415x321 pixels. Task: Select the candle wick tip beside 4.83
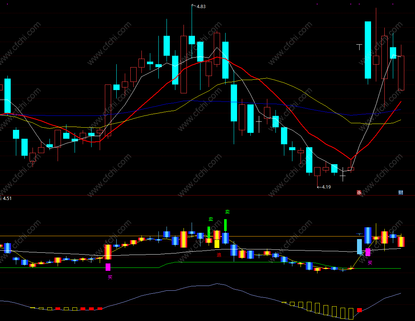192,5
